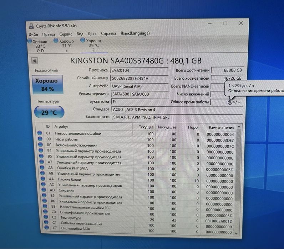
Task: Click scroll down arrow of attribute list
Action: tap(236, 233)
